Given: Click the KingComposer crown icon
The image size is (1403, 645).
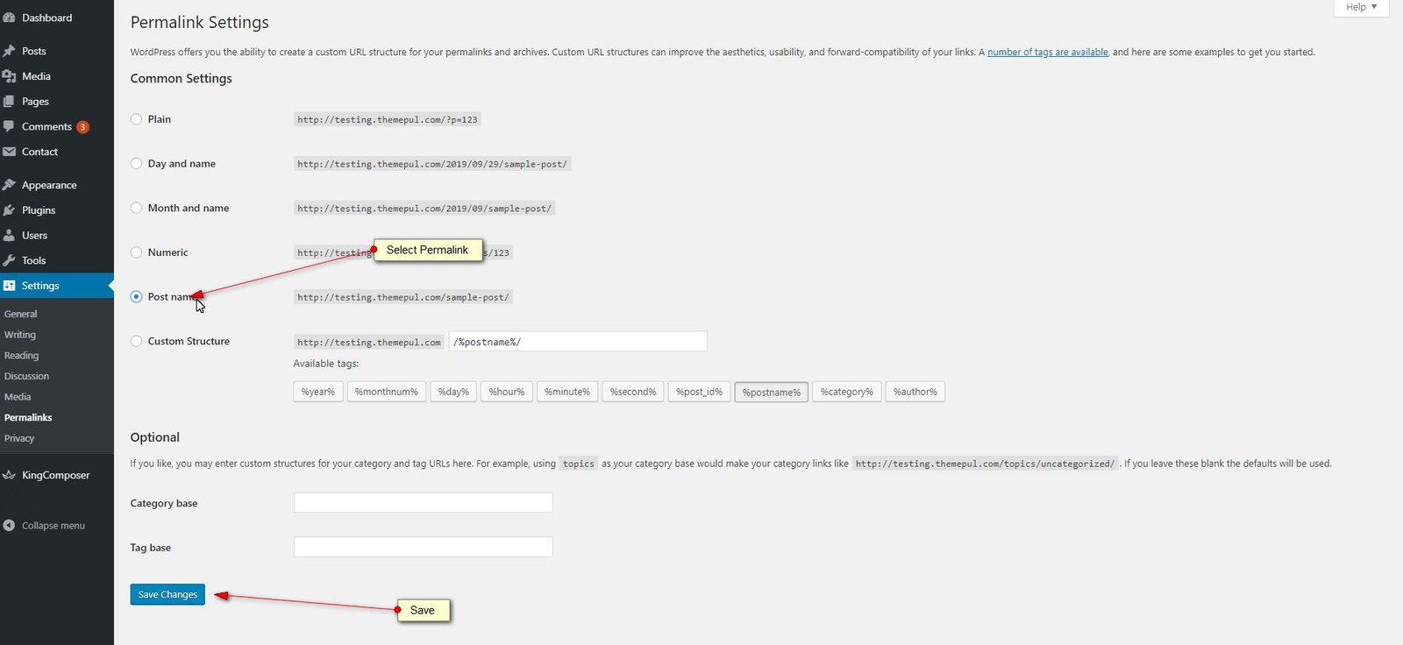Looking at the screenshot, I should click(x=9, y=475).
